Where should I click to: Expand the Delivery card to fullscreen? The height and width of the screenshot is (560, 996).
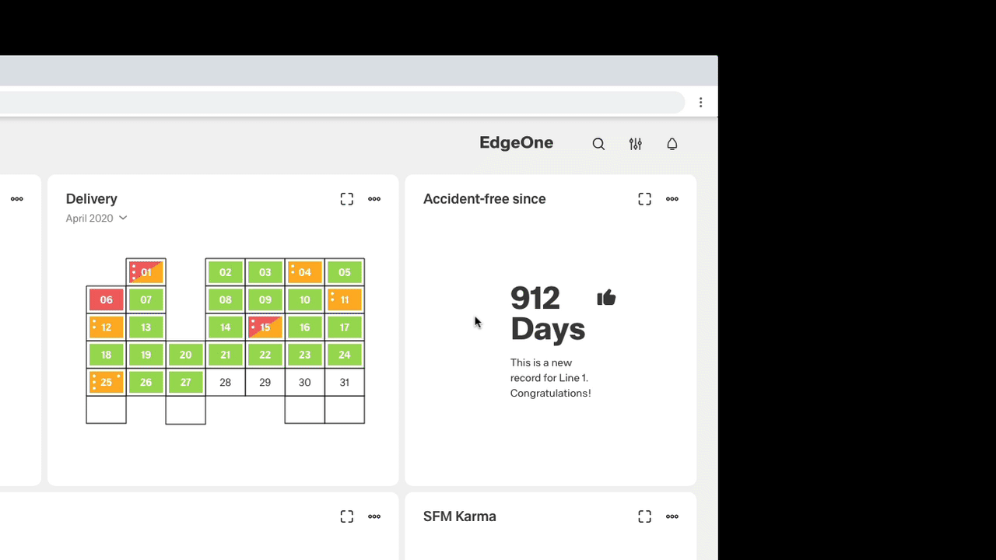pos(347,199)
